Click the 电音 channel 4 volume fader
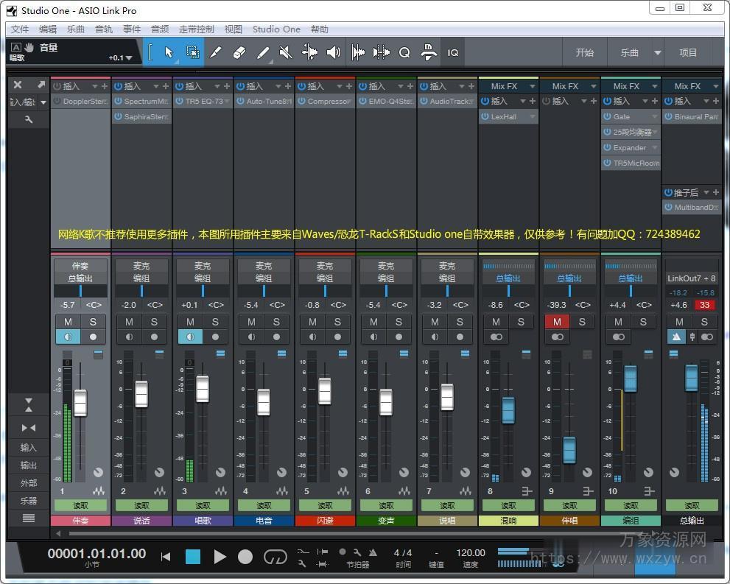The width and height of the screenshot is (730, 584). click(264, 401)
